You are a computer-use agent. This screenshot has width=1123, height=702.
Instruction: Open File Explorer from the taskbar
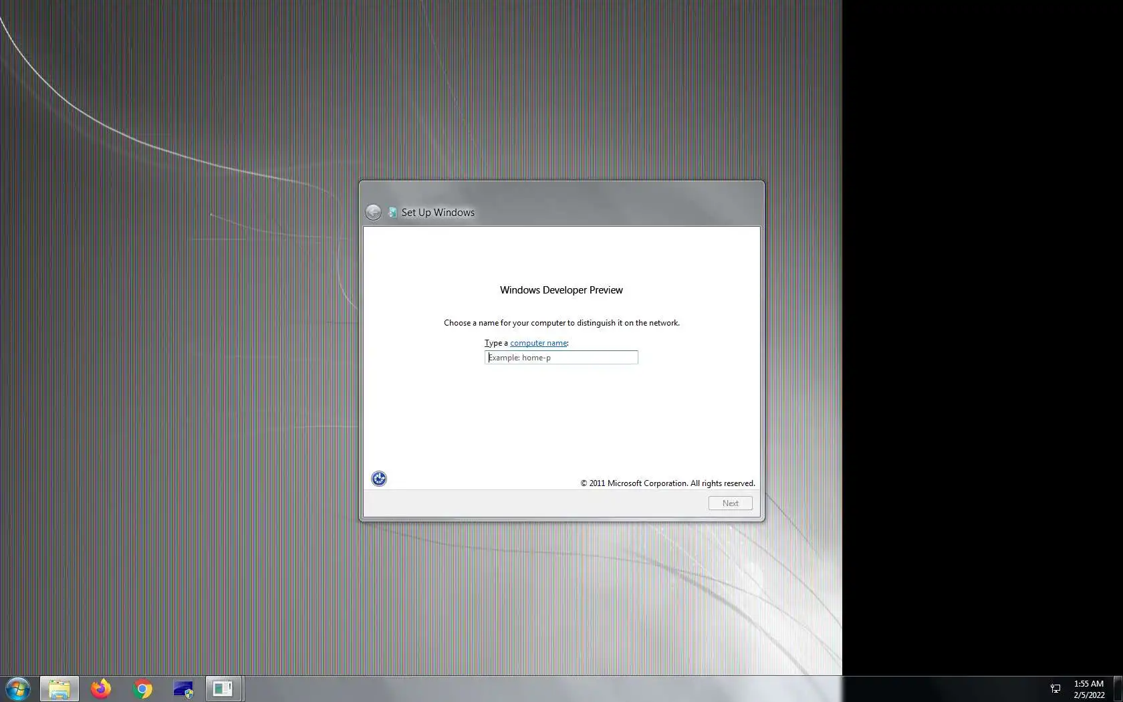coord(59,689)
